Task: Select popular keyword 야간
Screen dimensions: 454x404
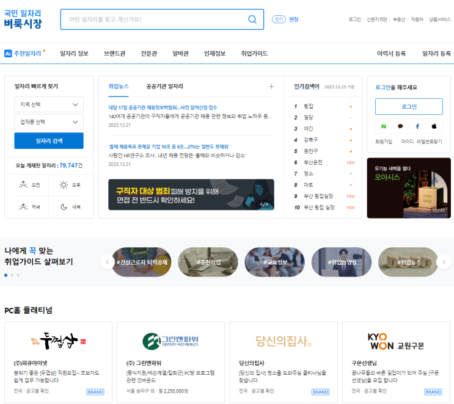Action: 309,129
